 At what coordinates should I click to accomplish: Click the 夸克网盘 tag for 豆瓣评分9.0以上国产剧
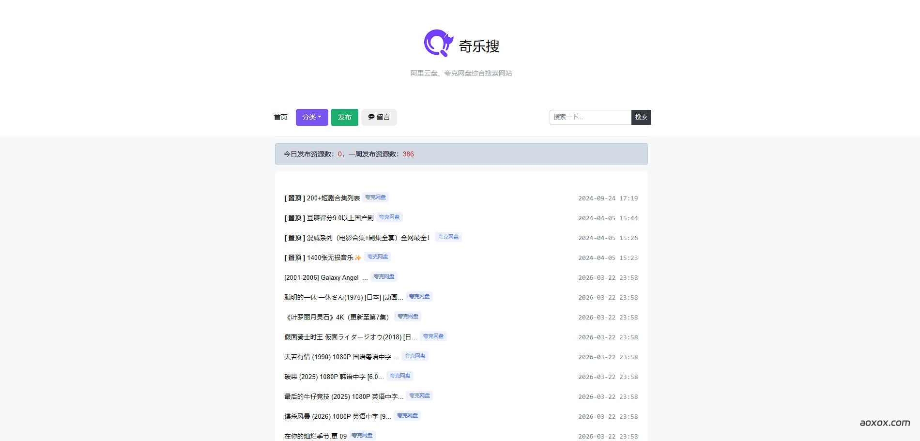click(x=389, y=217)
